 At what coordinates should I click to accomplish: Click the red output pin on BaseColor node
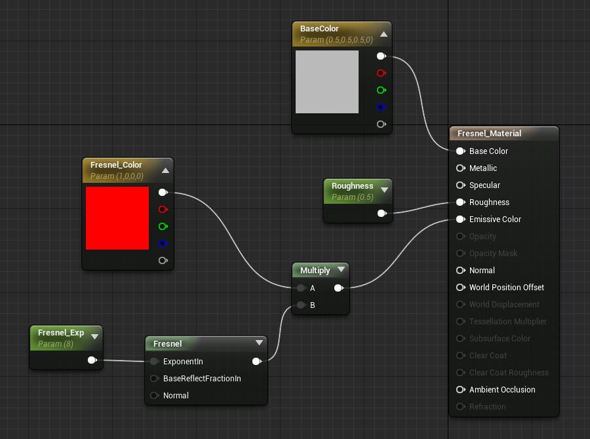point(380,73)
